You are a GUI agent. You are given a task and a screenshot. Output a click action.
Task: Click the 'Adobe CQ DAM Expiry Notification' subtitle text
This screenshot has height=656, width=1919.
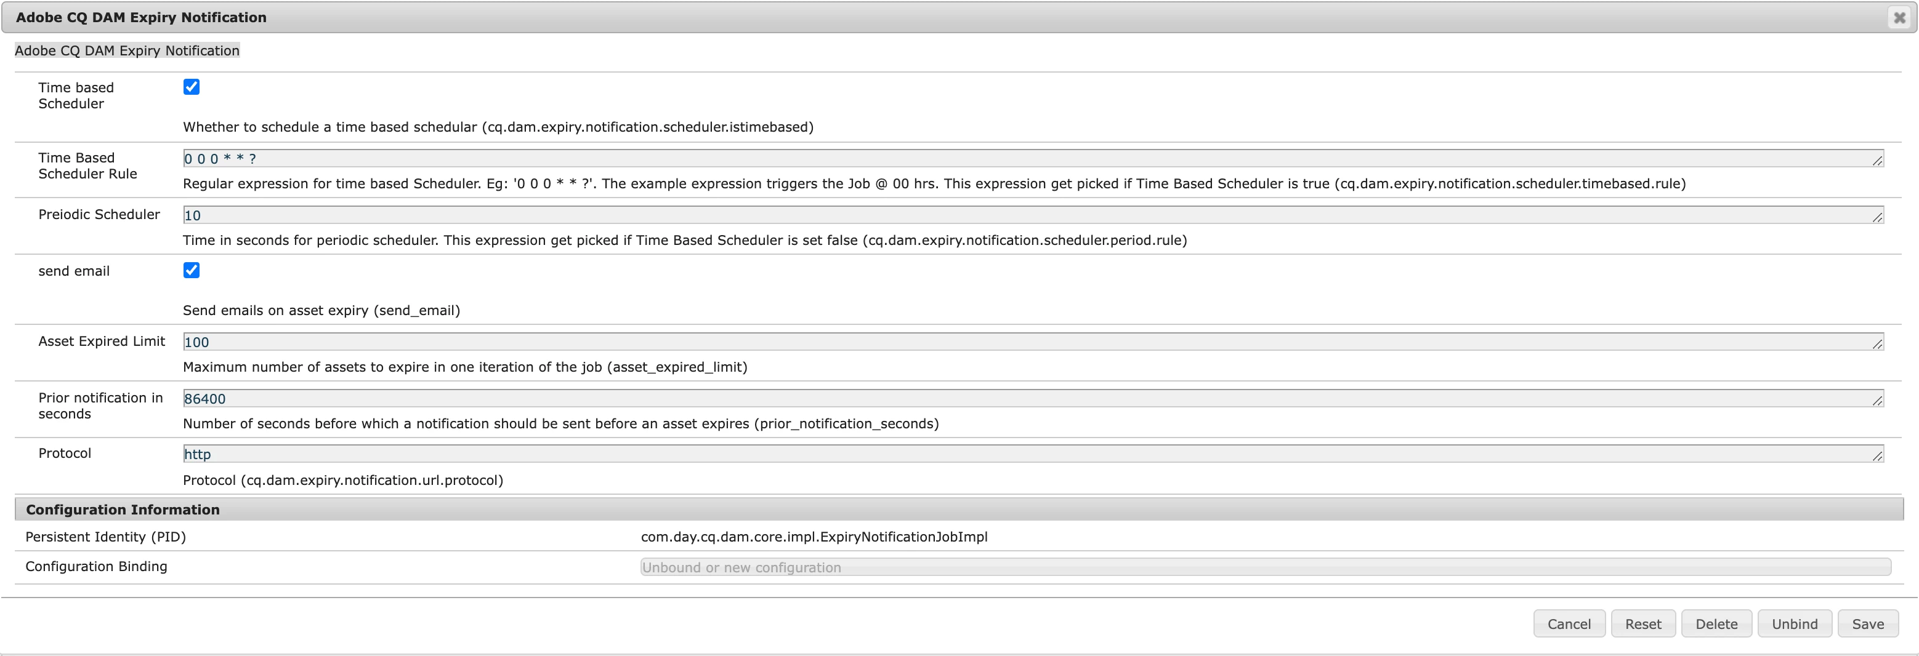pyautogui.click(x=127, y=50)
